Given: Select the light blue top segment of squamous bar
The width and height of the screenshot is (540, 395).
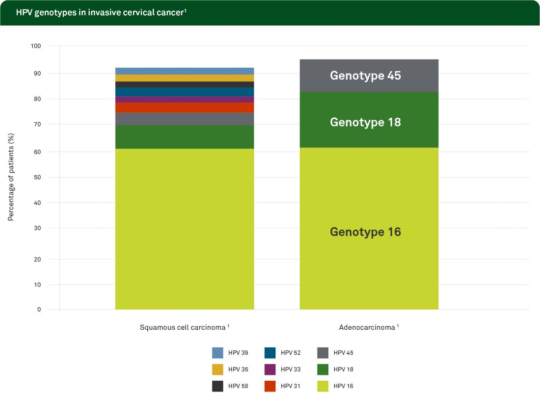Looking at the screenshot, I should tap(185, 71).
